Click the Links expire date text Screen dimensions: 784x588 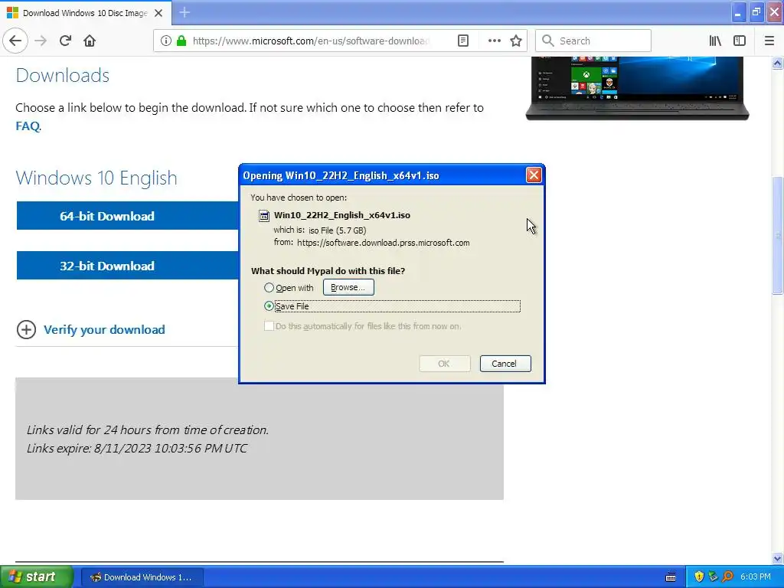[x=137, y=448]
